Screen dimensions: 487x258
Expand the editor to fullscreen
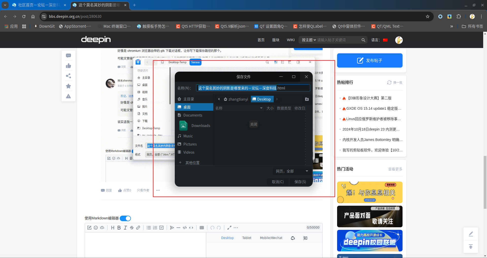tap(229, 228)
